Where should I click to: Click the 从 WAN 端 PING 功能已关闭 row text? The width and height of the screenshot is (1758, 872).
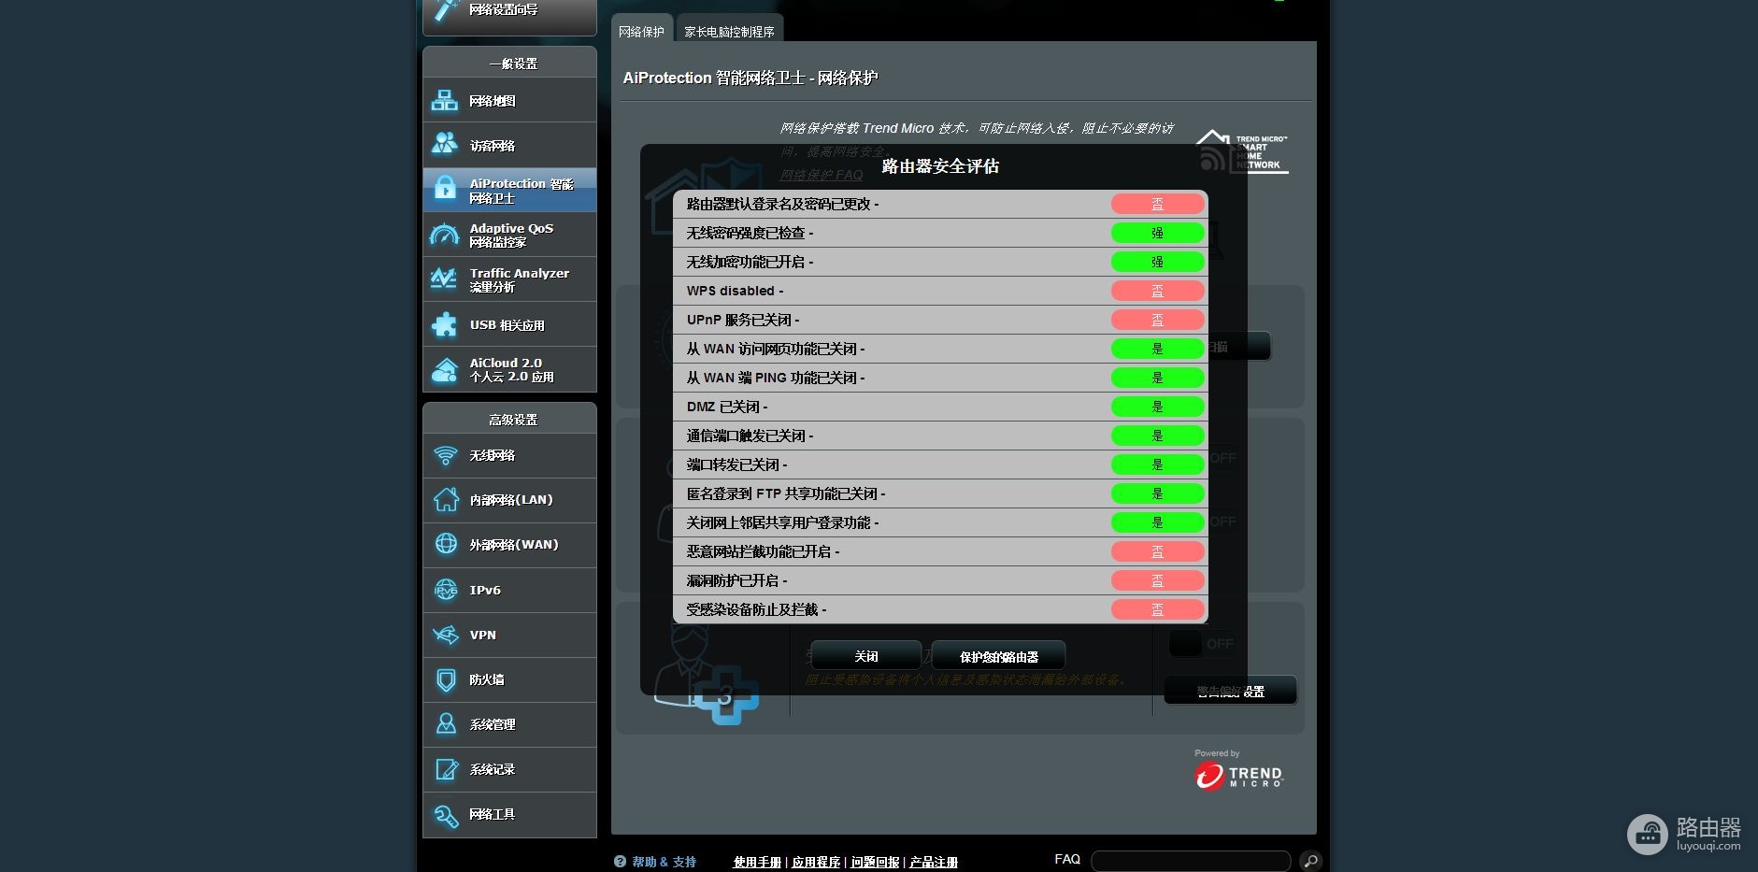(775, 378)
